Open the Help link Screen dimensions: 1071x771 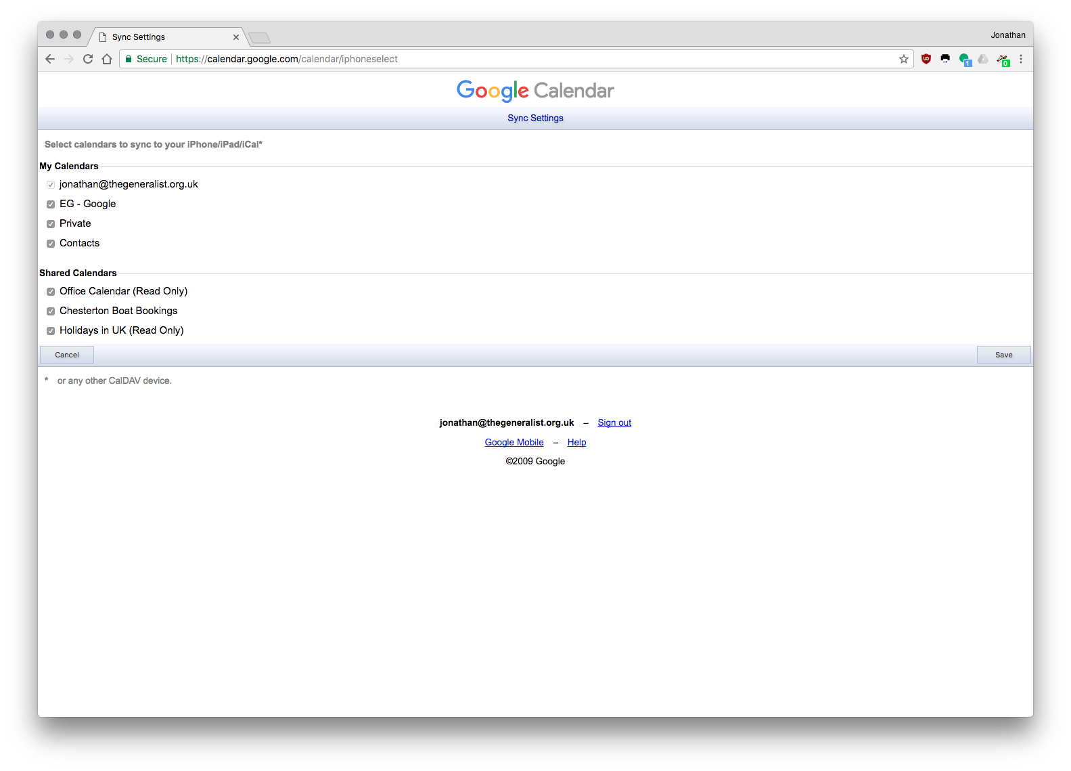577,442
